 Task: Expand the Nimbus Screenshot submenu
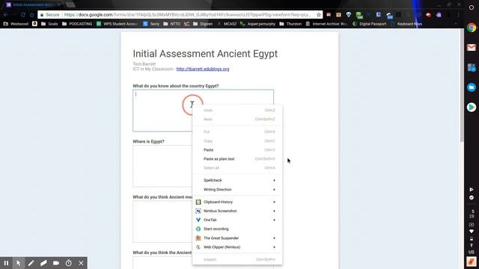(237, 211)
